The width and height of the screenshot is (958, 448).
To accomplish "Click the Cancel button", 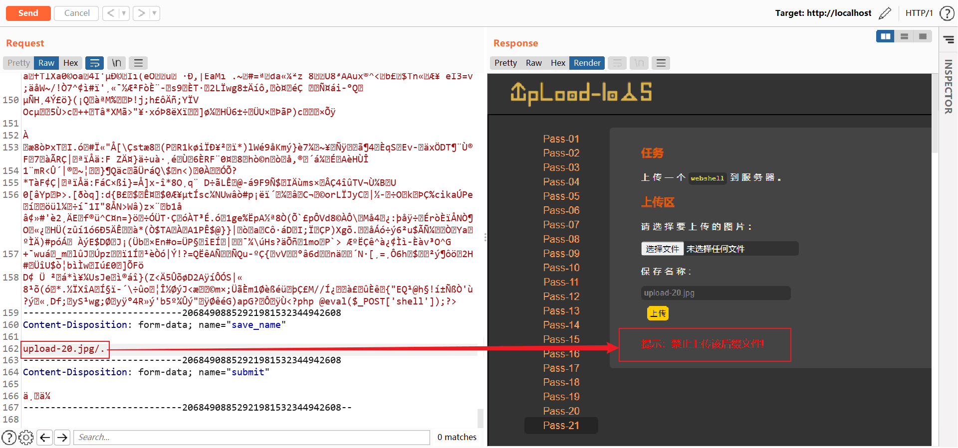I will [77, 13].
